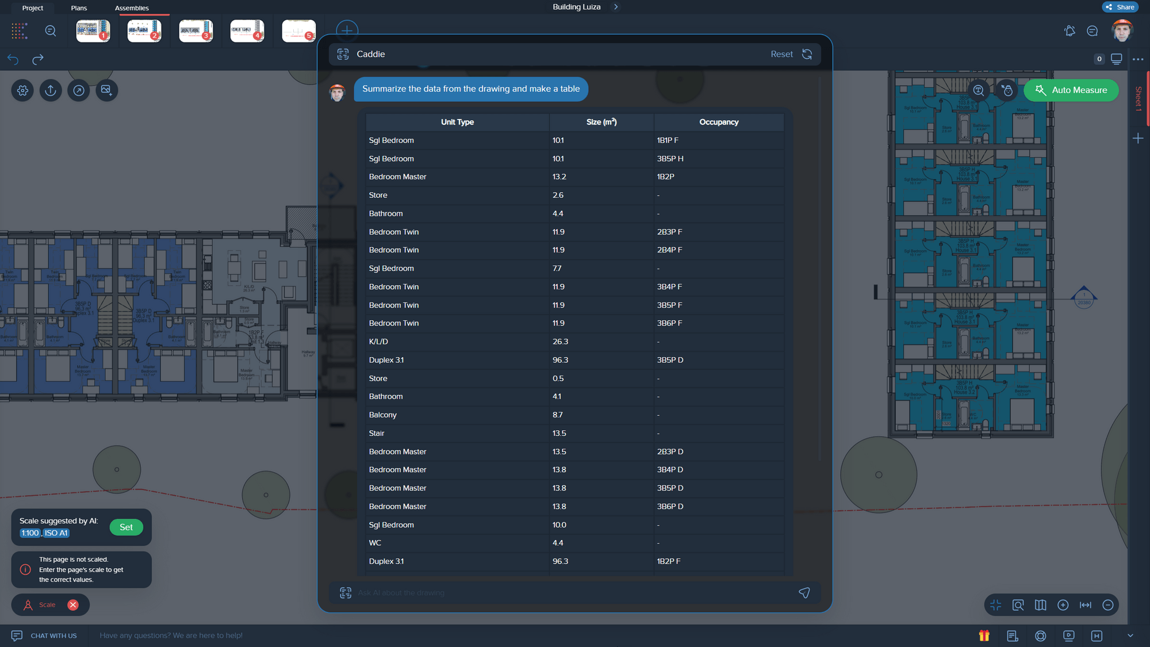Open the notifications bell

[1070, 30]
